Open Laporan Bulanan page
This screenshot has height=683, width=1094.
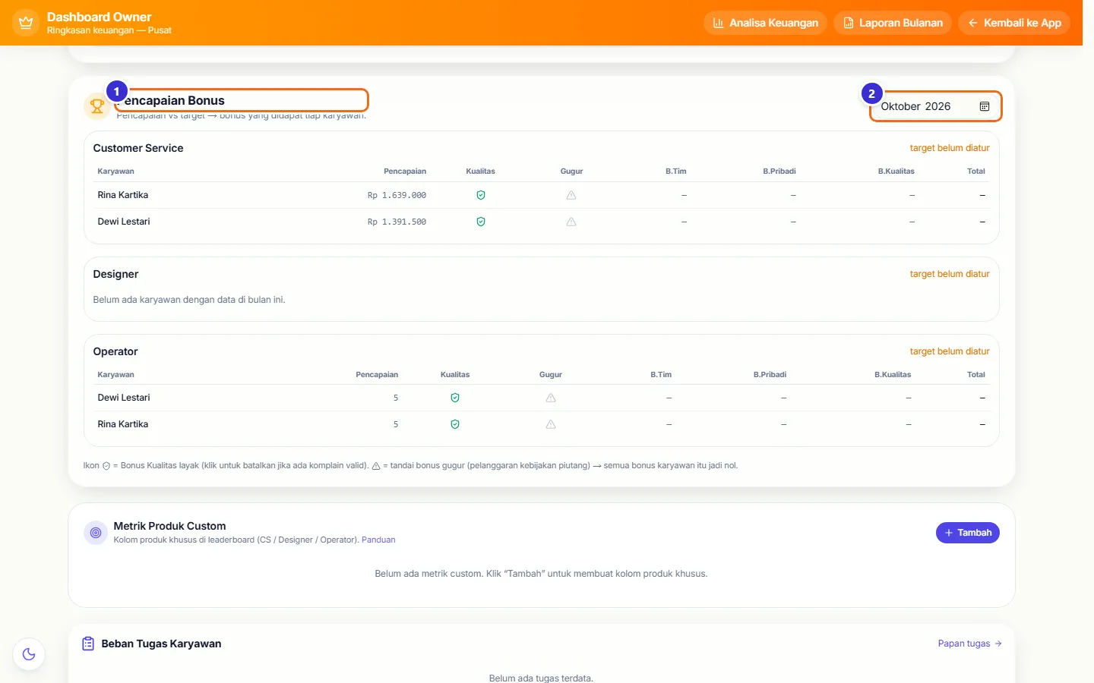[x=893, y=23]
